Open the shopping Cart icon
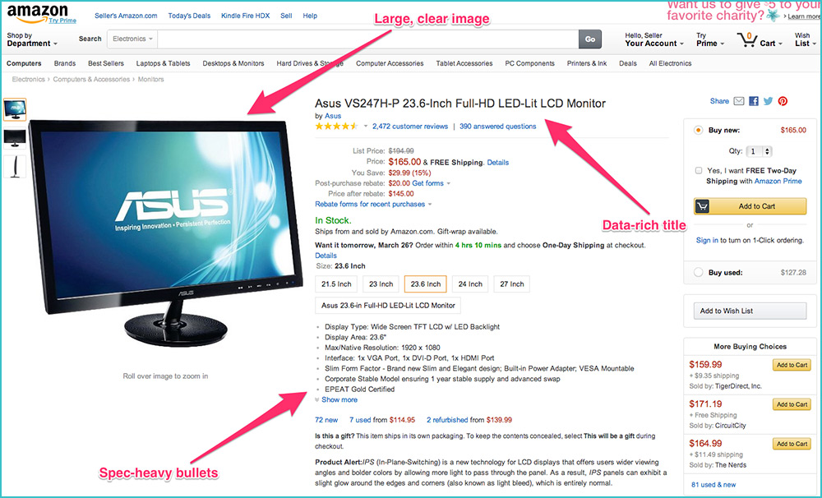 point(746,39)
